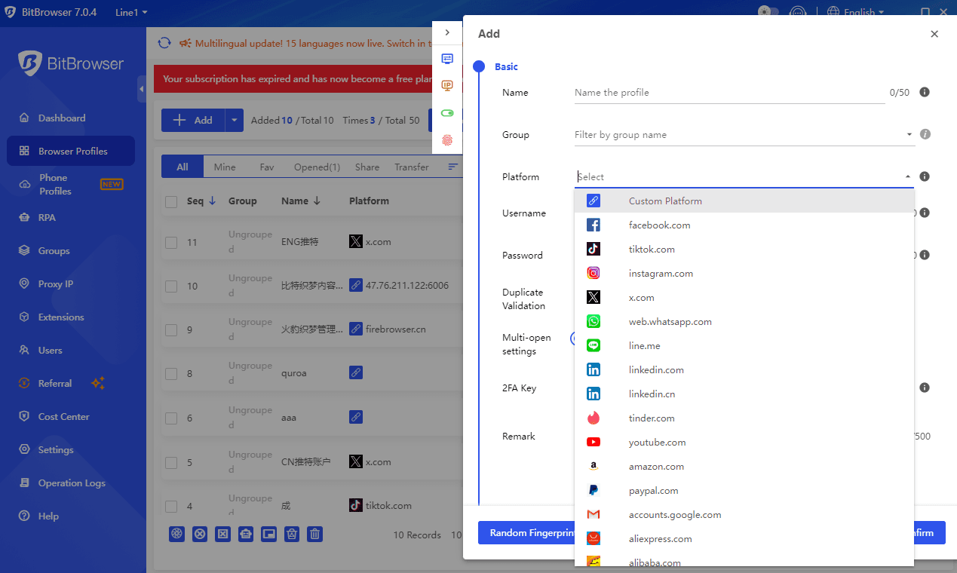Jump to fingerprint section icon
957x573 pixels.
click(x=447, y=140)
